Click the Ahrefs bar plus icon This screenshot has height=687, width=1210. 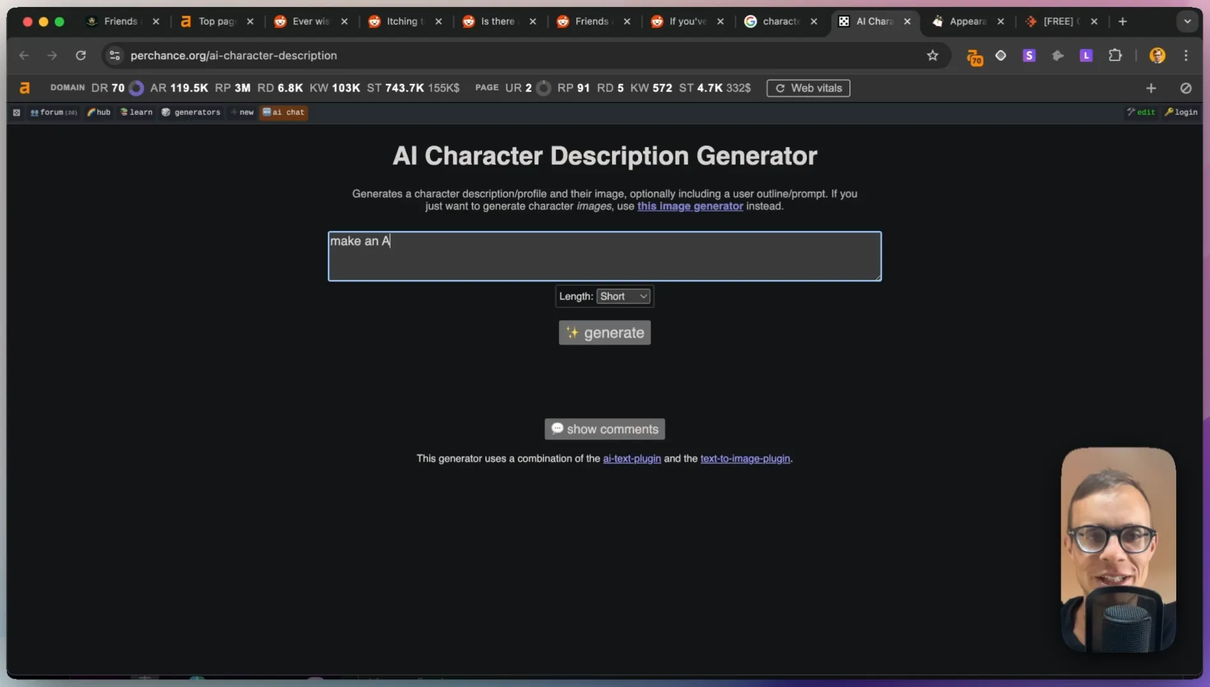click(1151, 88)
